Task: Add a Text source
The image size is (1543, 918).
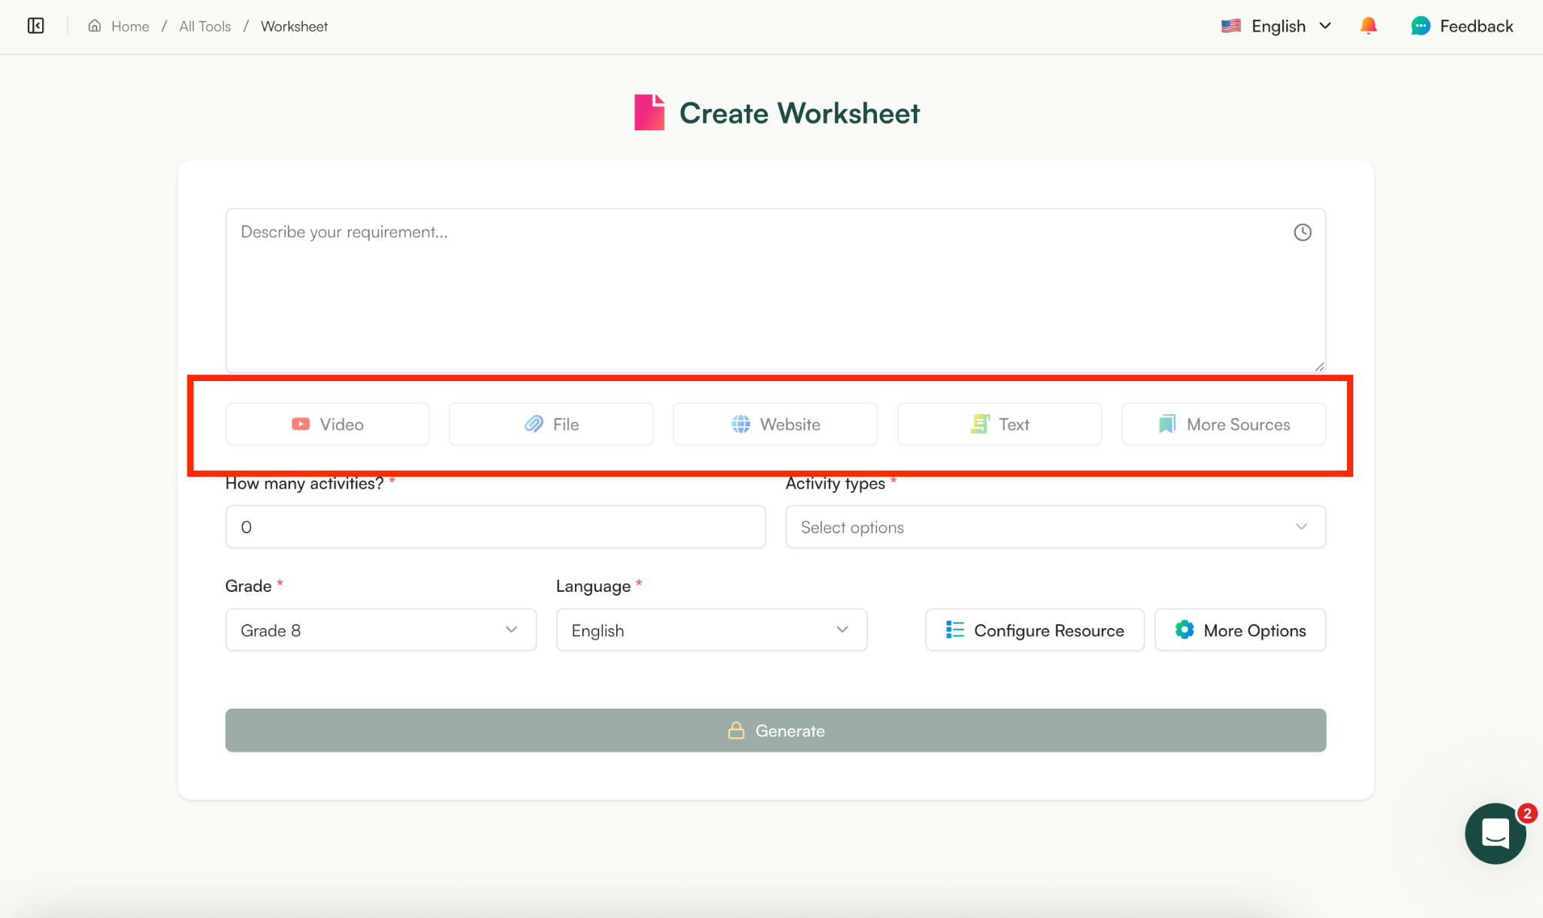Action: (x=999, y=424)
